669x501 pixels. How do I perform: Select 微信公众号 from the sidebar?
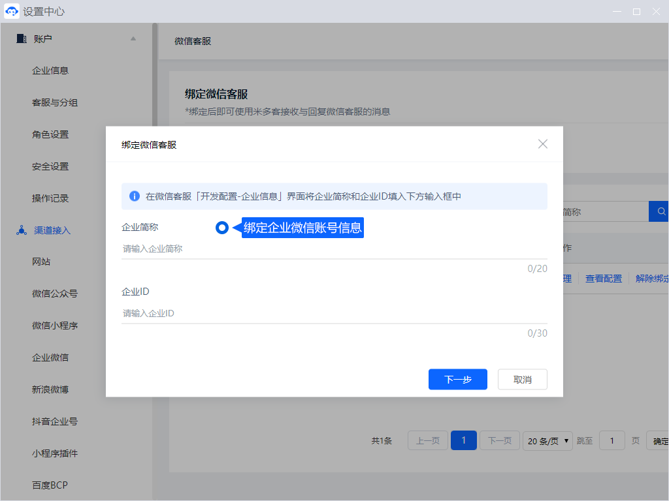(55, 294)
